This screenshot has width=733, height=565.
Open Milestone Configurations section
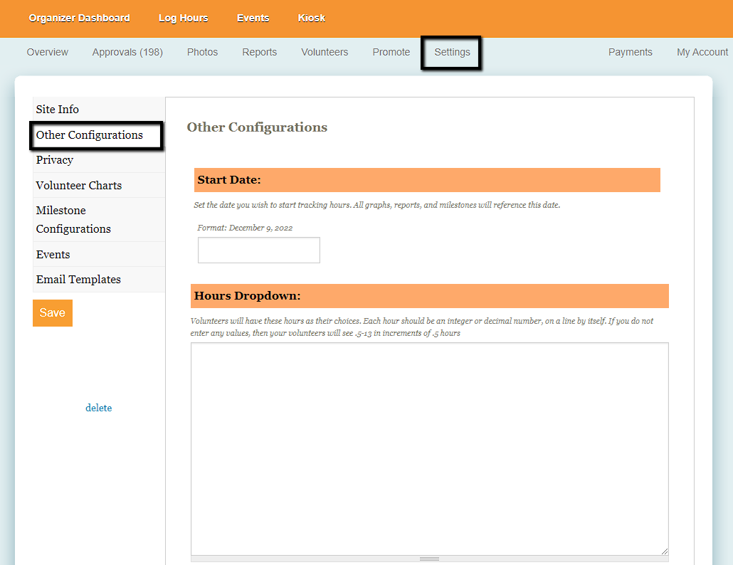click(73, 220)
